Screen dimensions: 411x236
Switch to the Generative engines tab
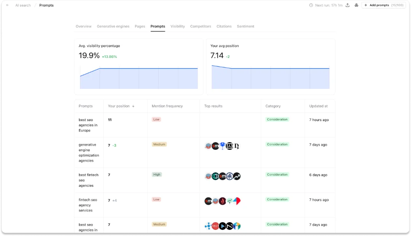(113, 26)
